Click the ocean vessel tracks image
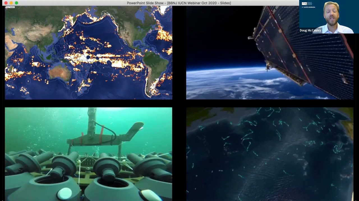The height and width of the screenshot is (201, 359). [270, 154]
